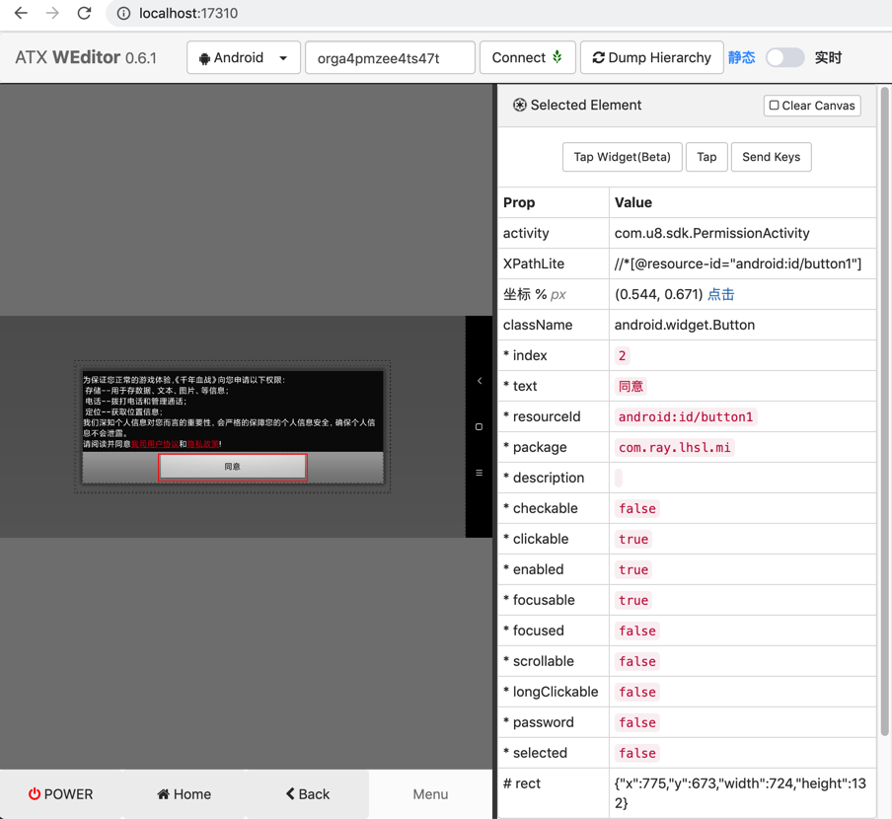
Task: Click the Prop column header
Action: coord(519,202)
